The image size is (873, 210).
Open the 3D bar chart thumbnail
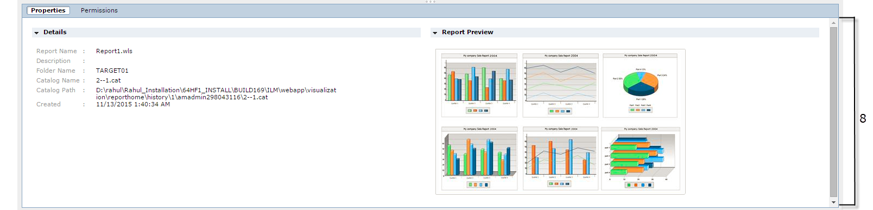(479, 158)
